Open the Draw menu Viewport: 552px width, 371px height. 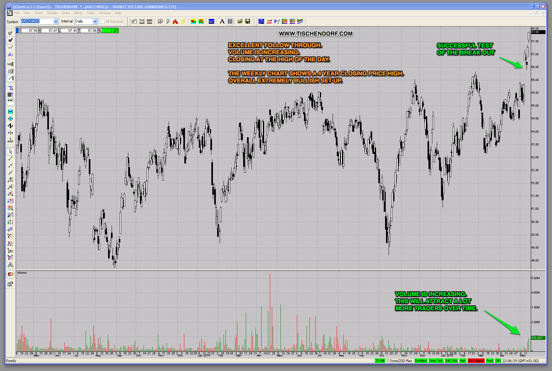point(66,13)
